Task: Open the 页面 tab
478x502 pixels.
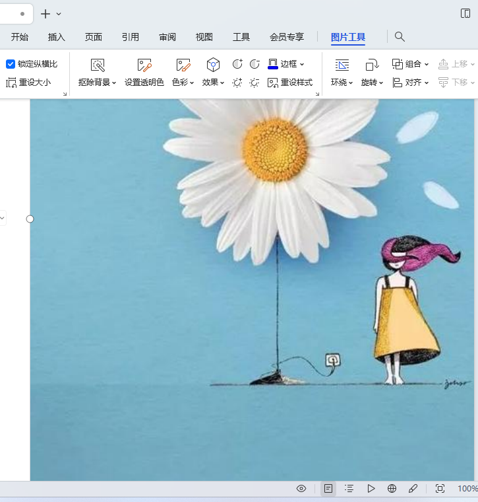Action: [94, 37]
